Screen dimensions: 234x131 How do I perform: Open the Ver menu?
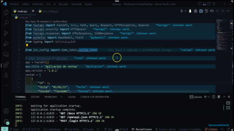[x=48, y=4]
